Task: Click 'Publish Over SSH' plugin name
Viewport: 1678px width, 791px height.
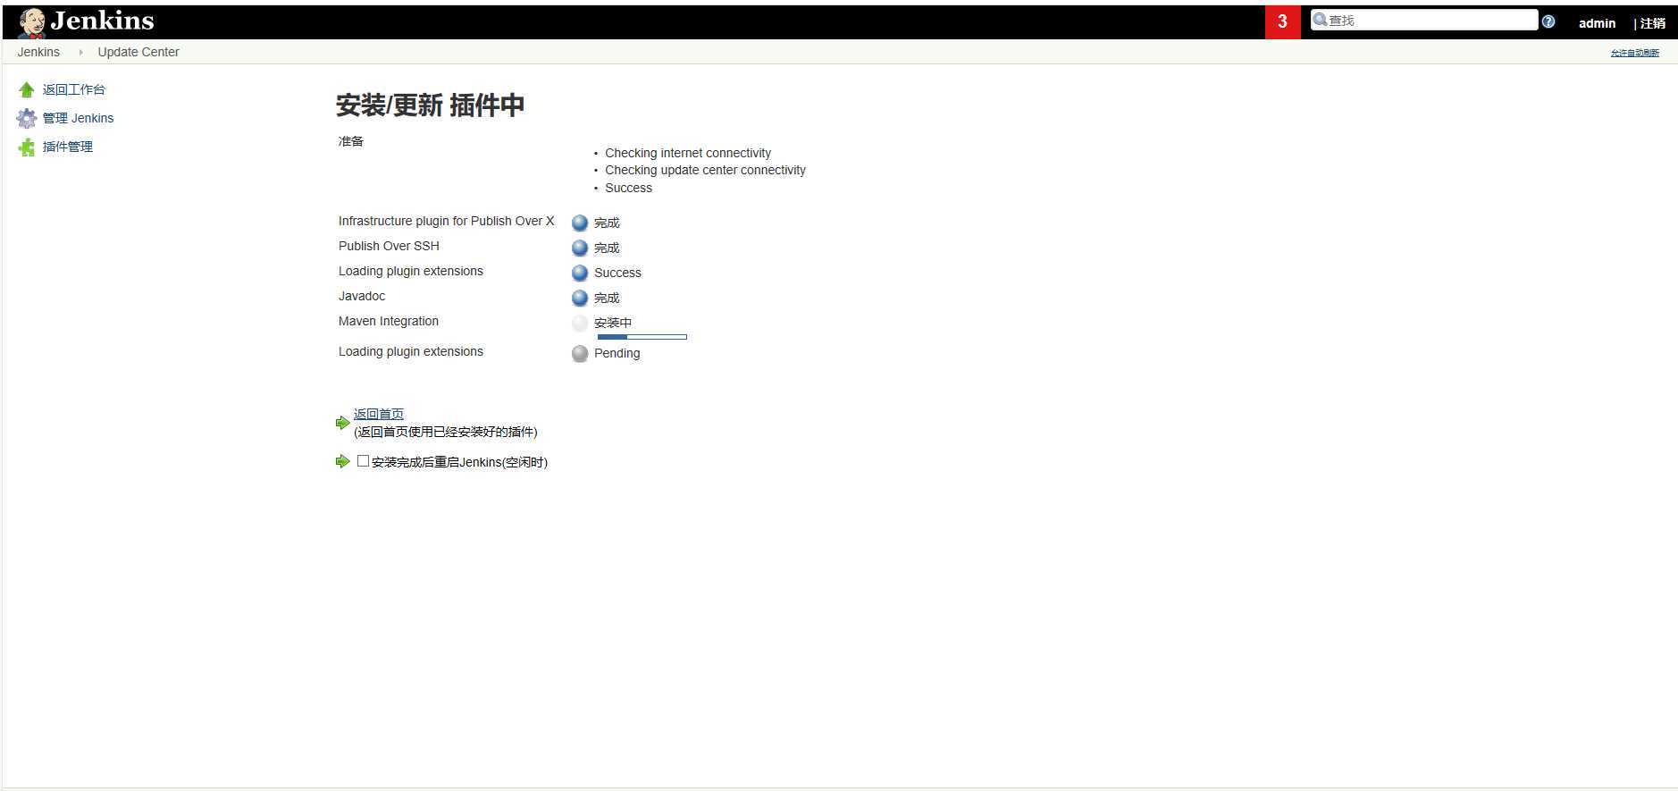Action: 389,246
